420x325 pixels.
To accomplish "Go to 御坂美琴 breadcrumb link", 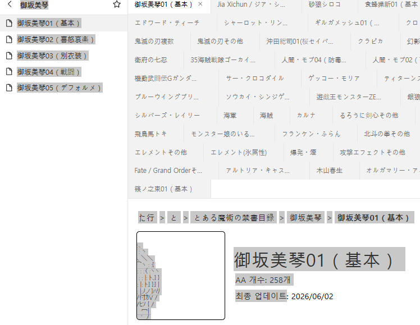I will (x=305, y=217).
